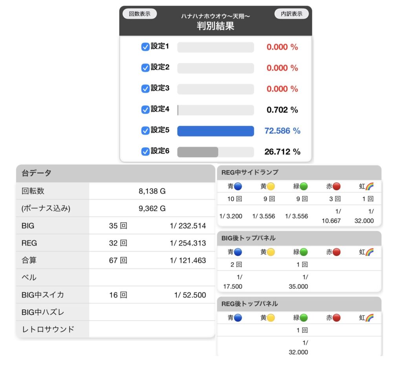This screenshot has height=365, width=402.
Task: Toggle the 設定5 checkbox
Action: tap(145, 131)
